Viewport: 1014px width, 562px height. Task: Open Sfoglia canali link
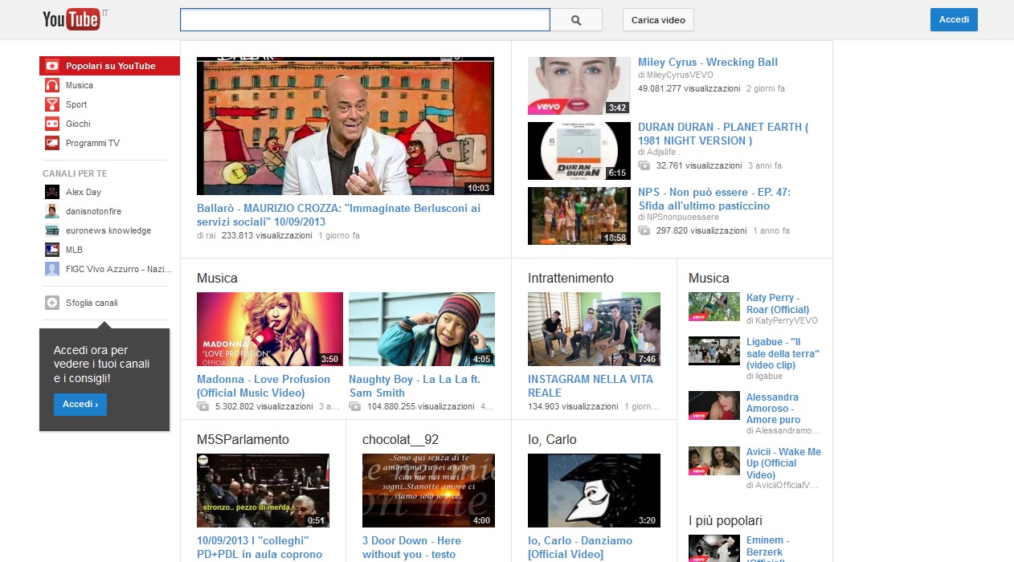[x=92, y=303]
